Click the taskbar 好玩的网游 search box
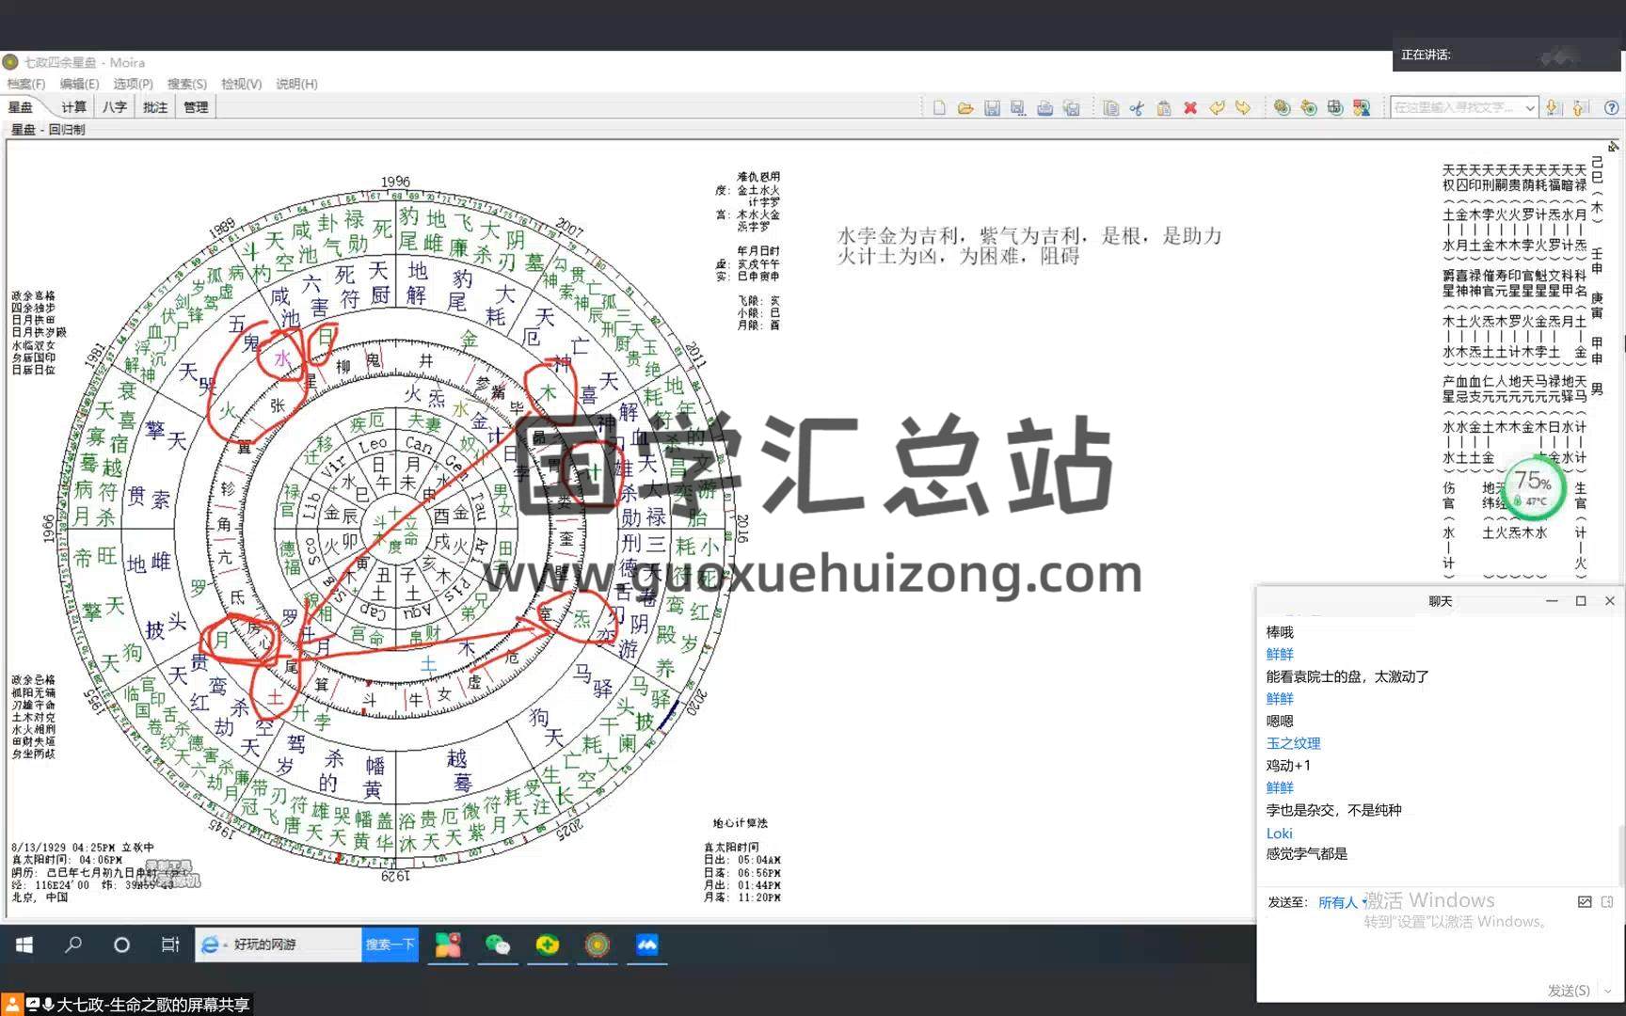 (279, 945)
